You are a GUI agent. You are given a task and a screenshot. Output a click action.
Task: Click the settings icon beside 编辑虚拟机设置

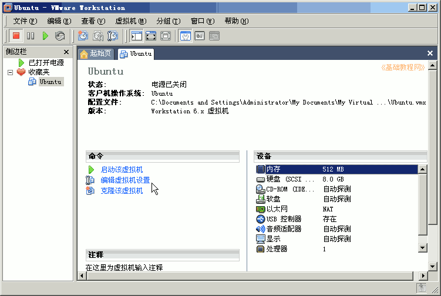90,180
